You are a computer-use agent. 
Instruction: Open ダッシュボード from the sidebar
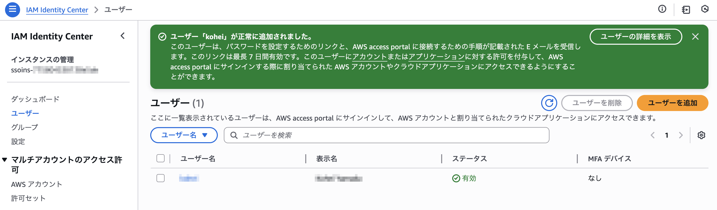point(35,99)
